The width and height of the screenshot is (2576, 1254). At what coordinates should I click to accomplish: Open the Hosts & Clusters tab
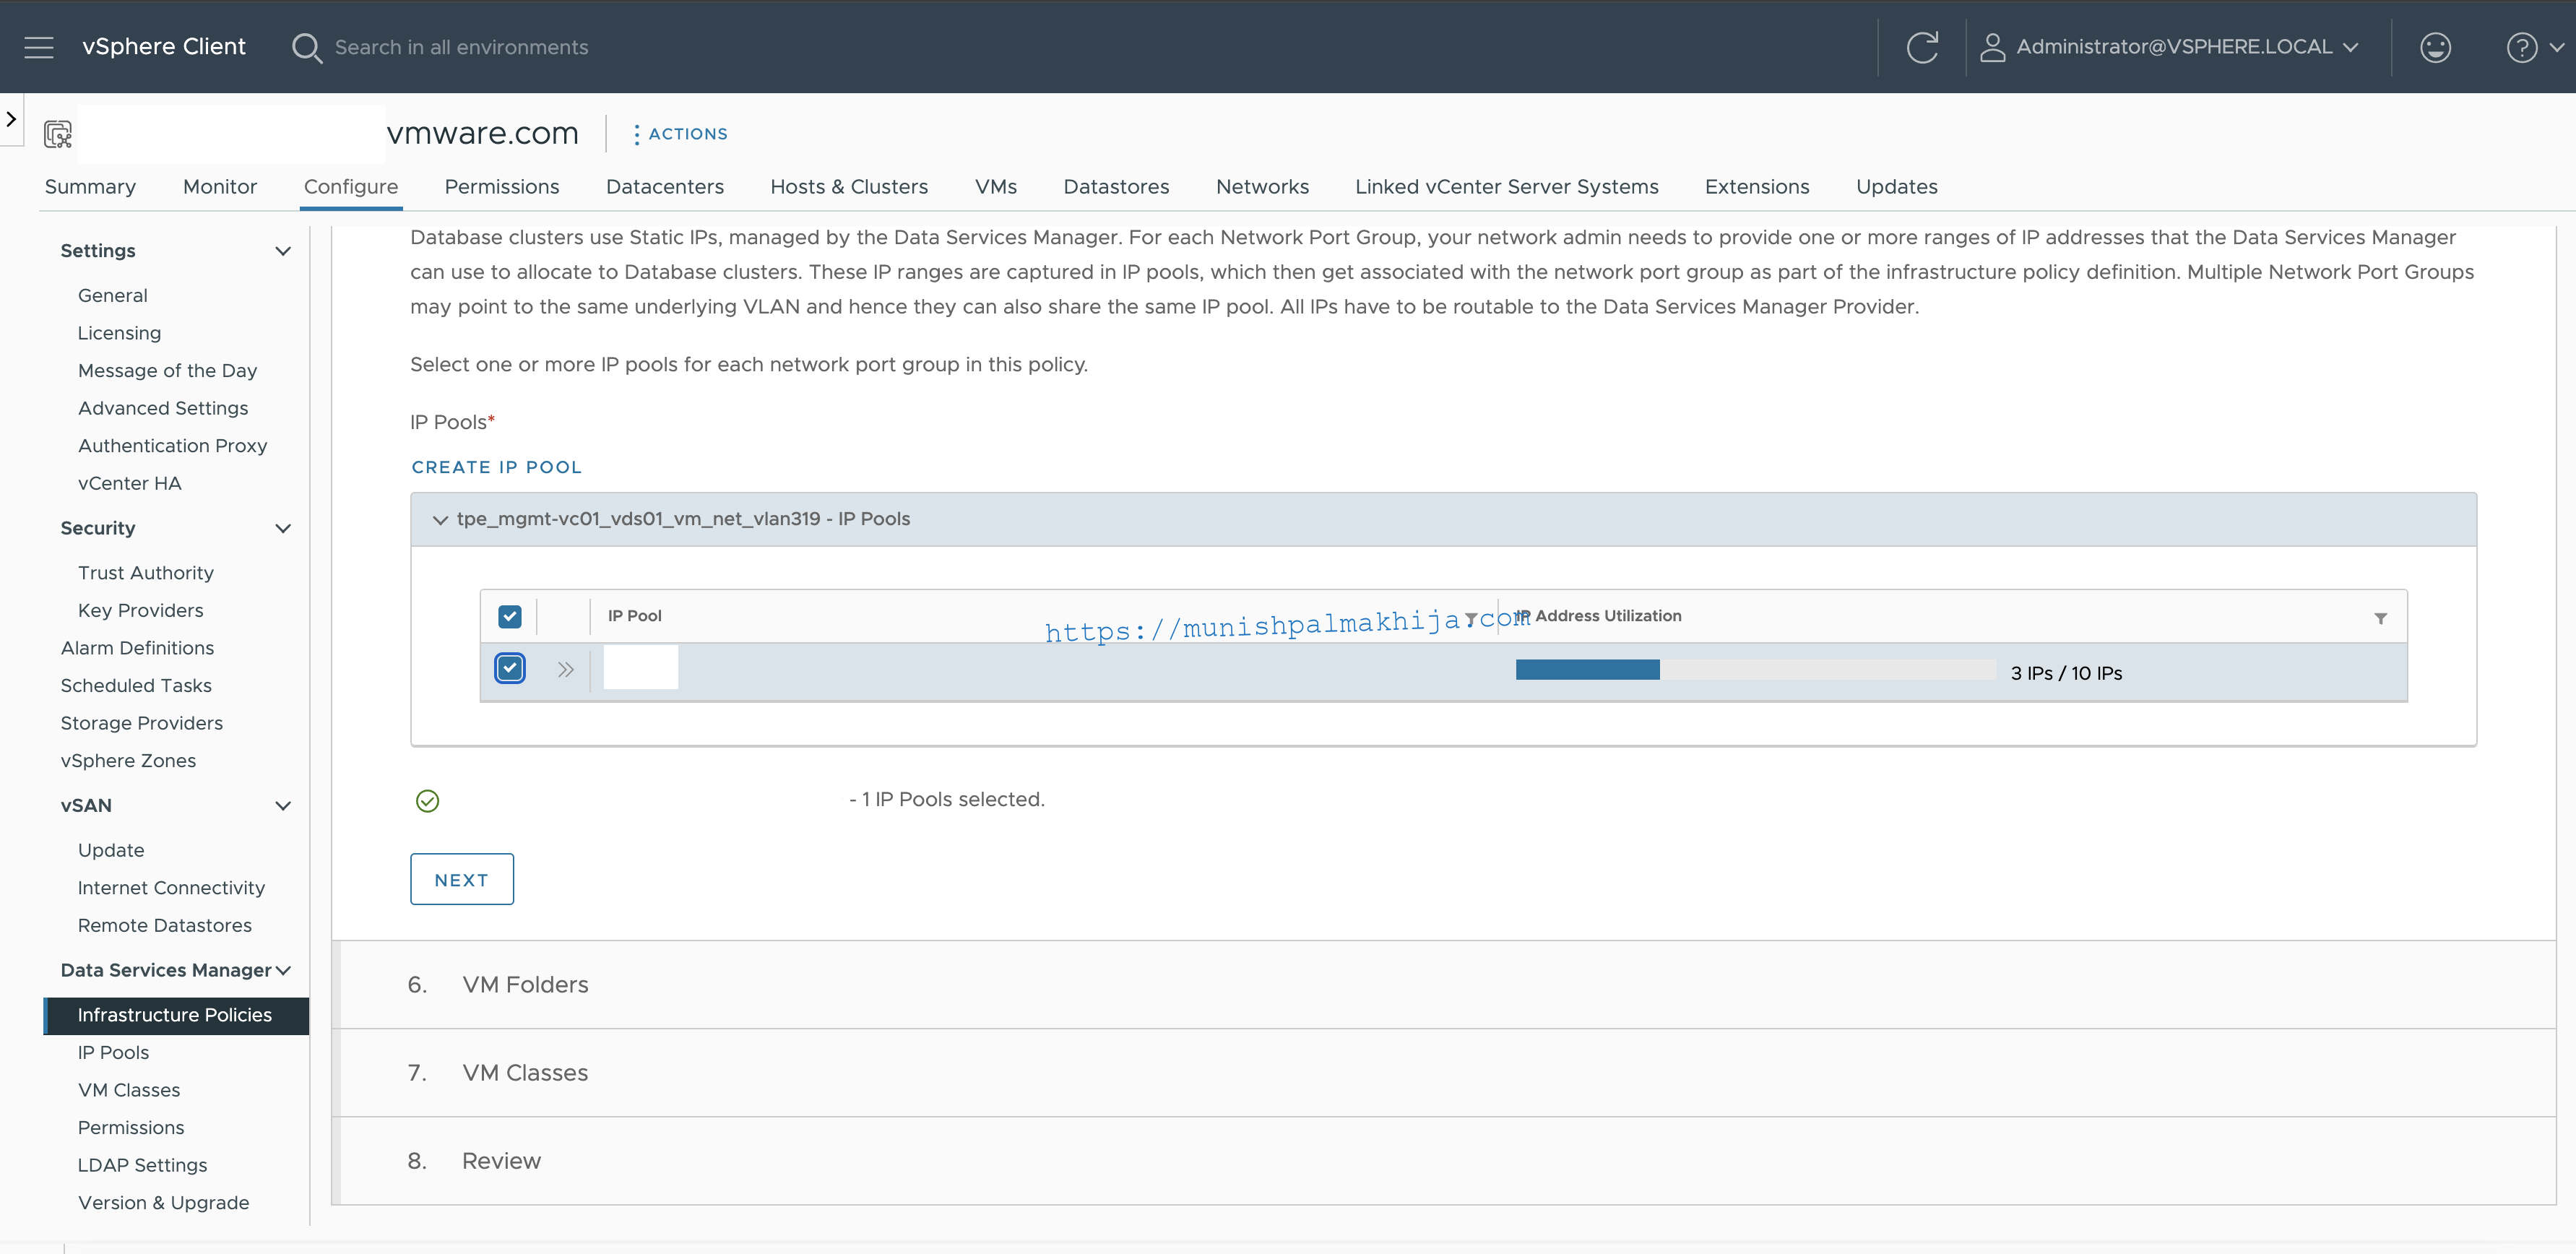tap(849, 187)
